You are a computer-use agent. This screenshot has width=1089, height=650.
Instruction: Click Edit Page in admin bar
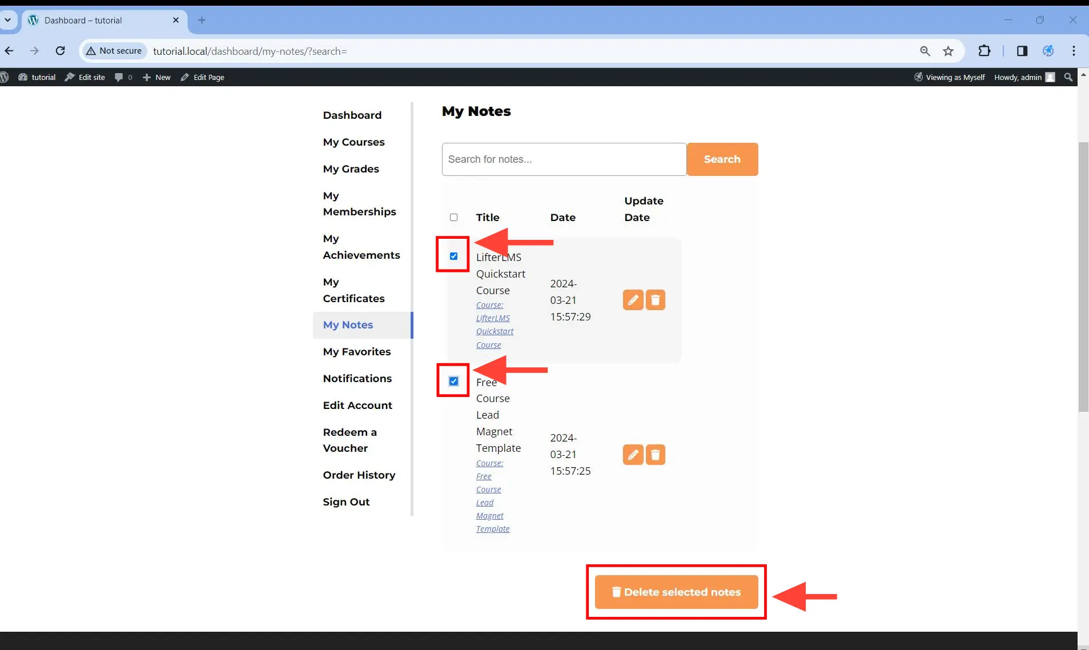tap(203, 77)
